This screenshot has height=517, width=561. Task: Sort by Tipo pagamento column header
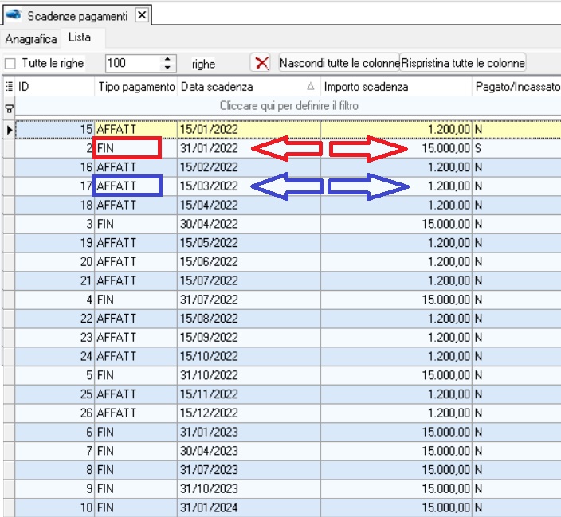(136, 87)
